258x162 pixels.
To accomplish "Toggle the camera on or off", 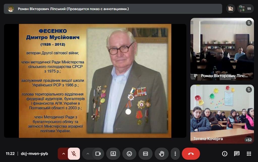I will (98, 154).
